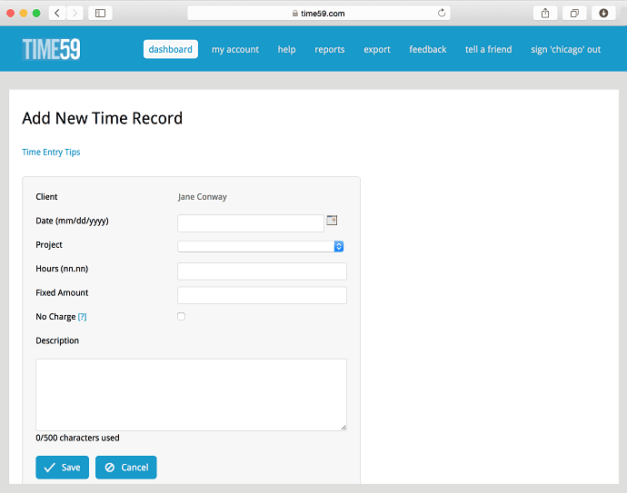Go to my account page
Screen dimensions: 627x493
coord(235,49)
